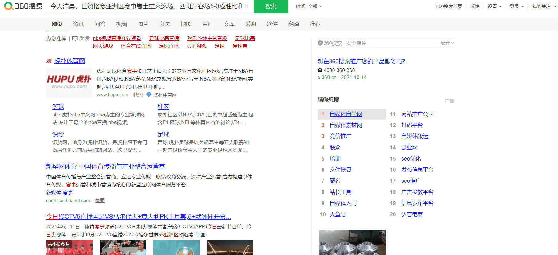Open 今日!CCTV5直播国足VS马尔代夫 result
The height and width of the screenshot is (255, 558).
pyautogui.click(x=138, y=217)
